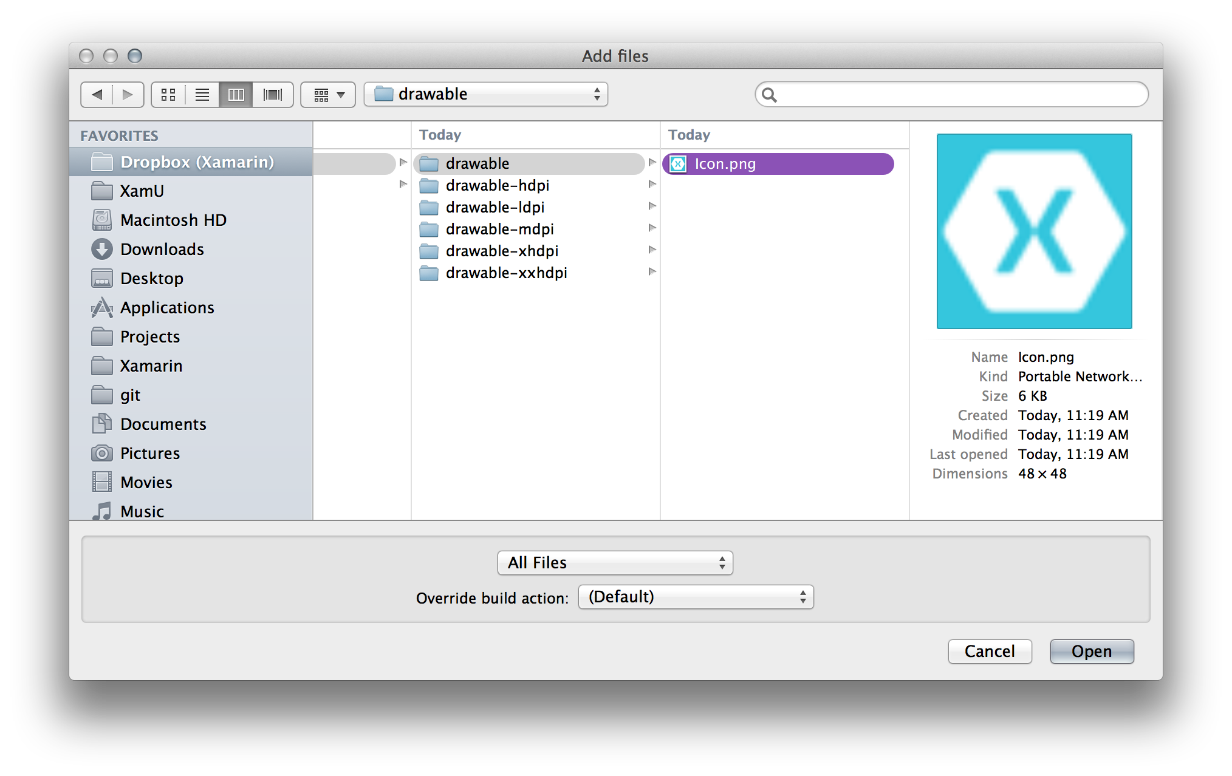Viewport: 1232px width, 776px height.
Task: Open the All Files filter dropdown
Action: pos(615,563)
